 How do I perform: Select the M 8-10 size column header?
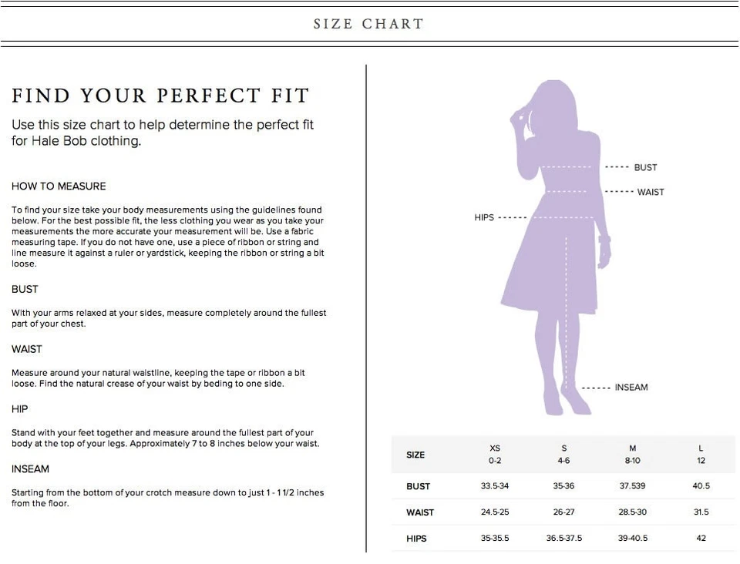click(x=632, y=454)
